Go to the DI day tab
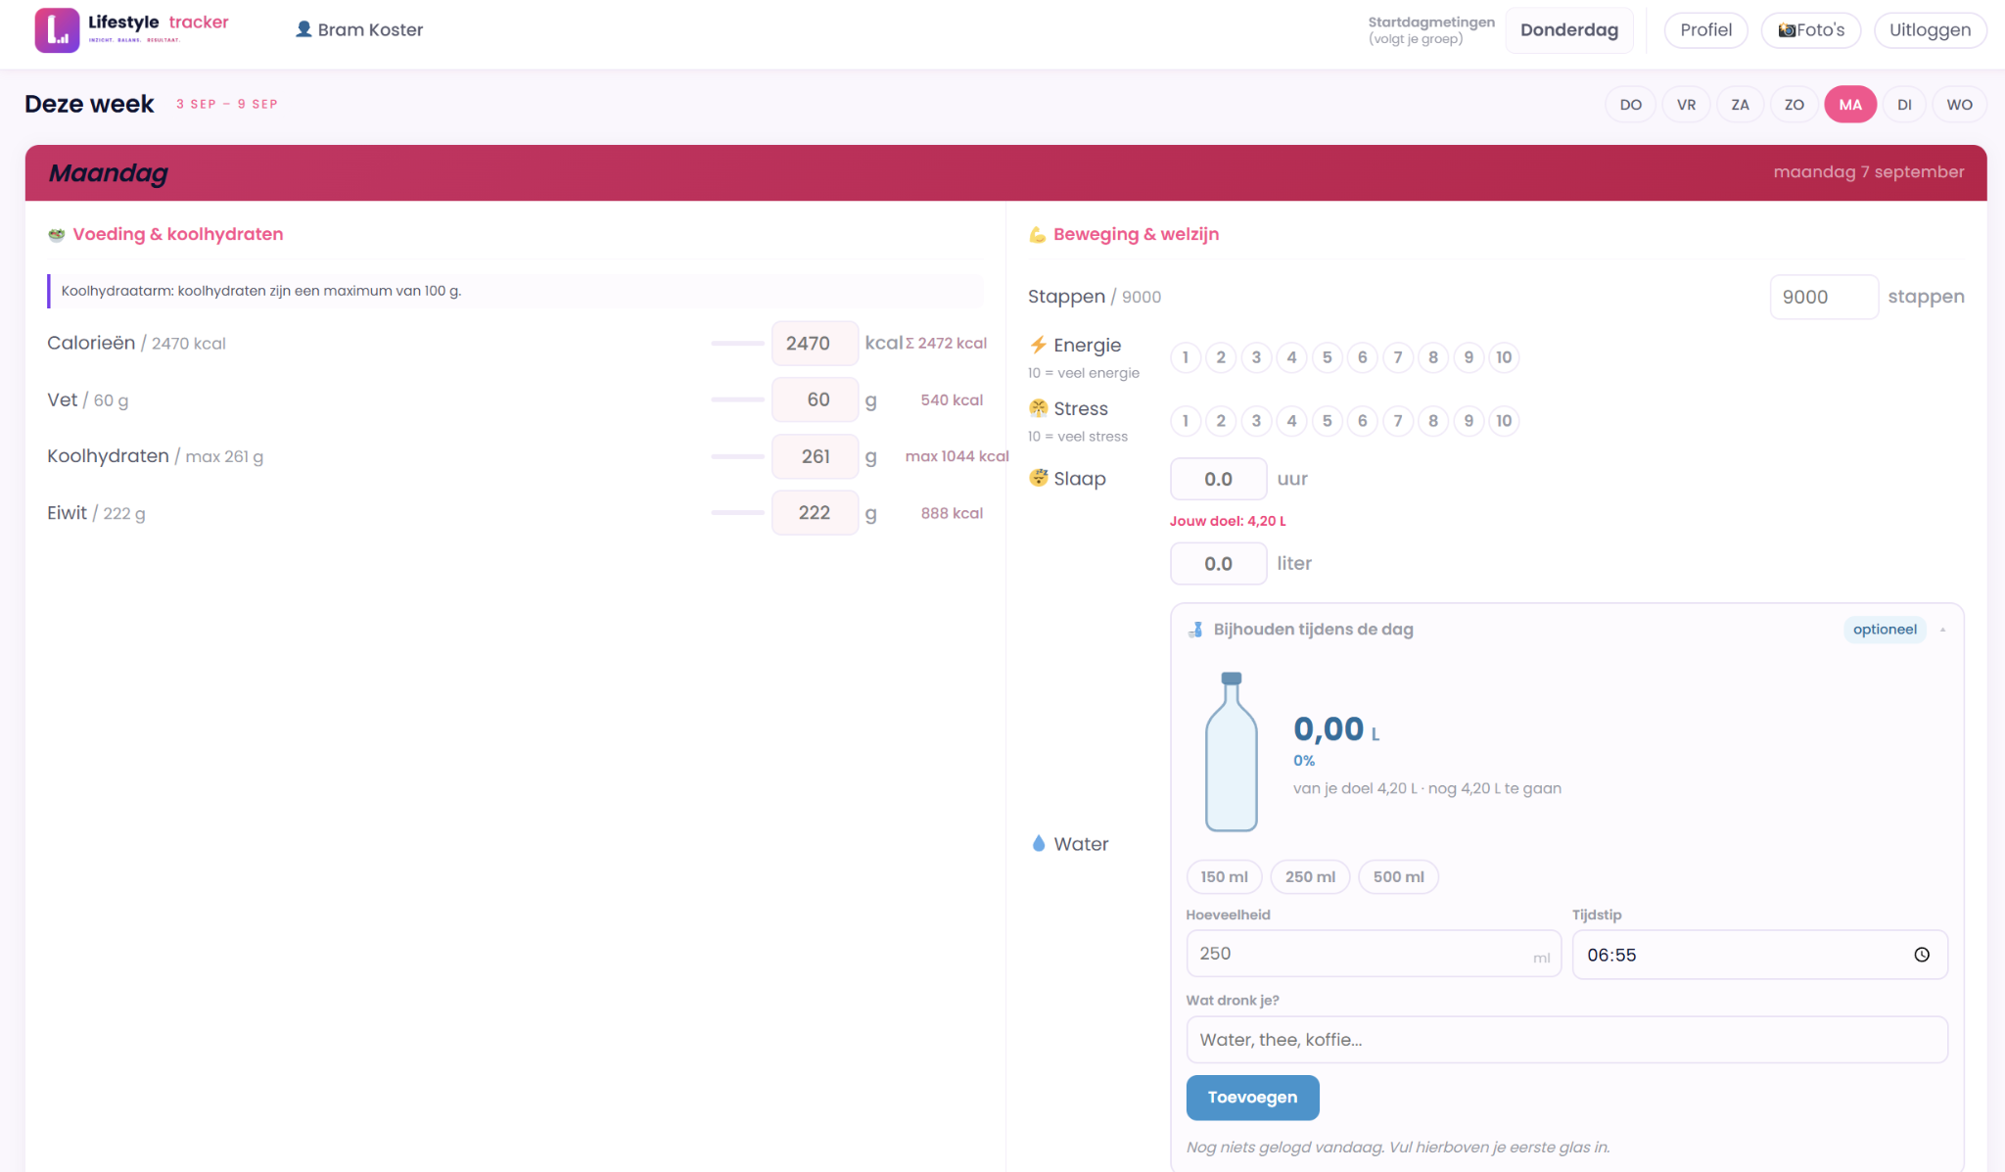This screenshot has width=2005, height=1172. [x=1904, y=105]
